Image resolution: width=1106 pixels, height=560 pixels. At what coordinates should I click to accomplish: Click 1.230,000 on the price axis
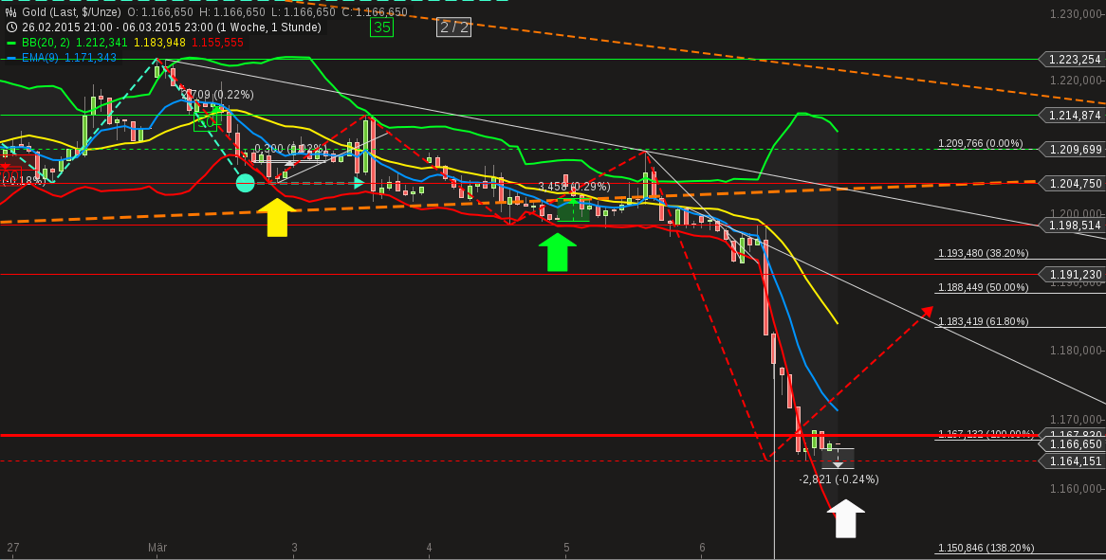click(1077, 14)
